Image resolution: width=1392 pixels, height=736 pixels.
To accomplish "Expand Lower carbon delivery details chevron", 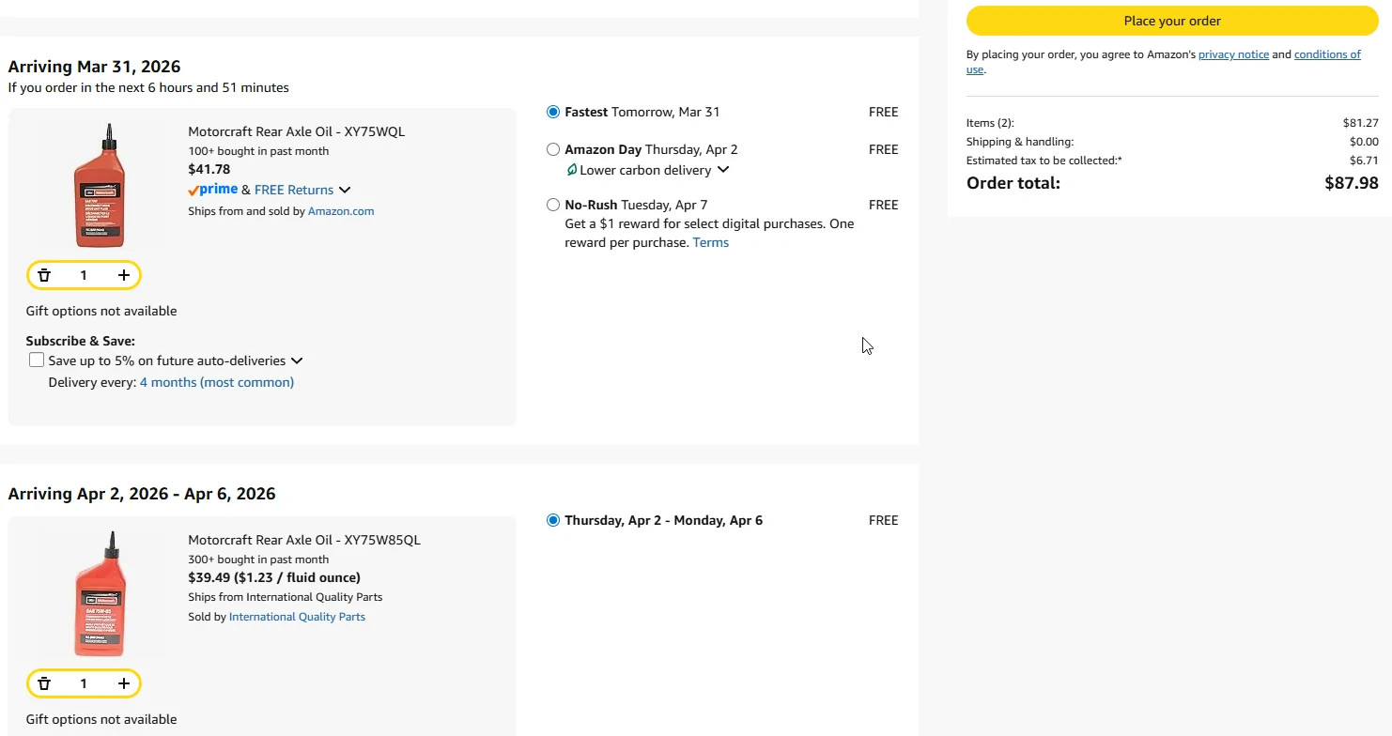I will (723, 170).
